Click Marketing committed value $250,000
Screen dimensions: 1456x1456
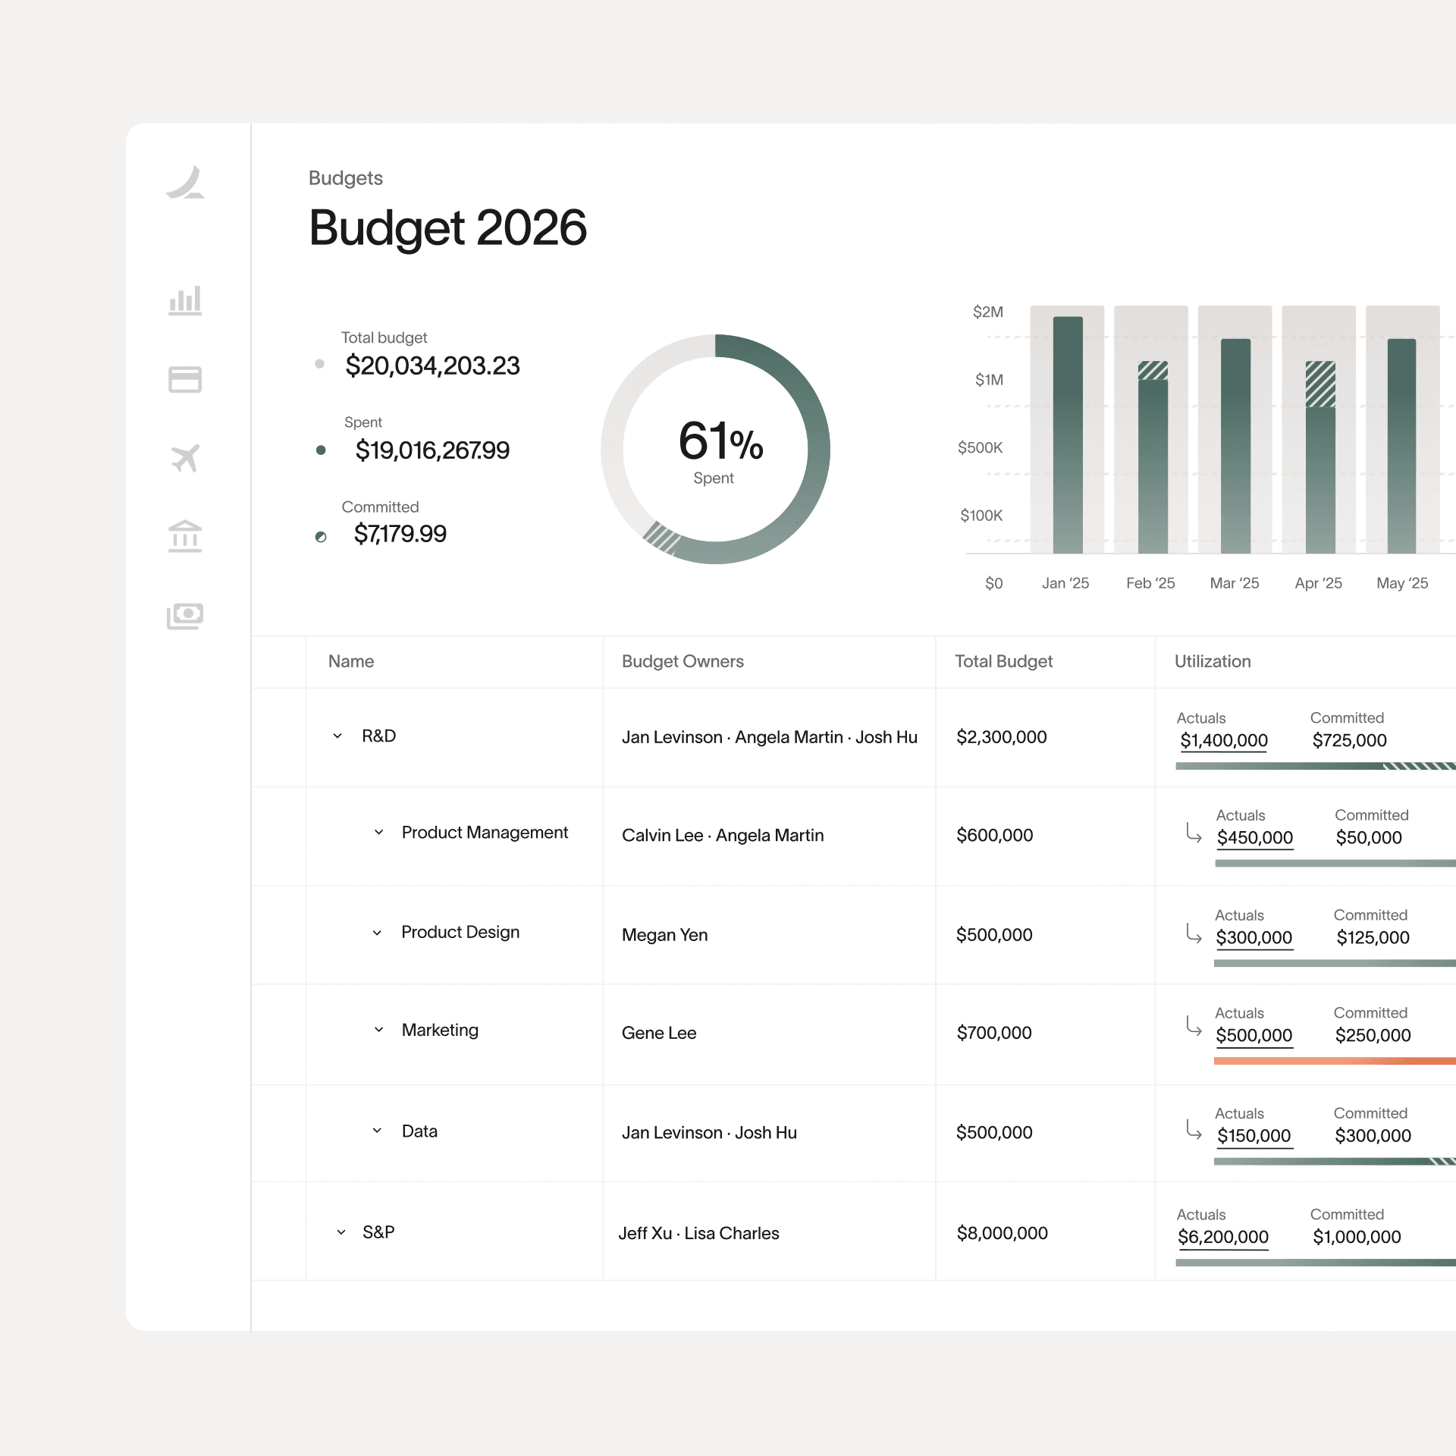[1373, 1035]
